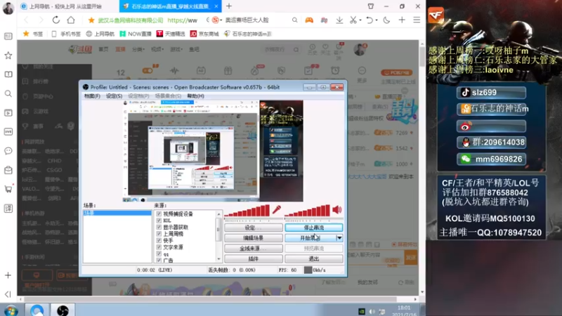
Task: Click the undo restore-tab icon
Action: click(x=370, y=20)
